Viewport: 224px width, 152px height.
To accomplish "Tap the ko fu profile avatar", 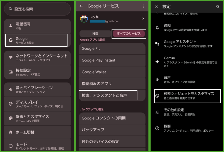I will 84,19.
